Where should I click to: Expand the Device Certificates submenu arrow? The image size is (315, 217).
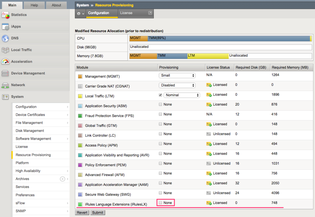coord(67,115)
